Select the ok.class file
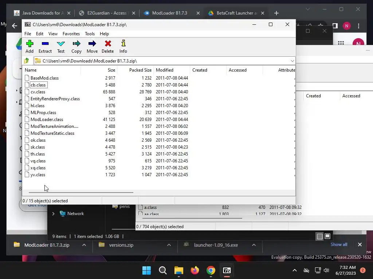This screenshot has width=373, height=279. click(38, 140)
